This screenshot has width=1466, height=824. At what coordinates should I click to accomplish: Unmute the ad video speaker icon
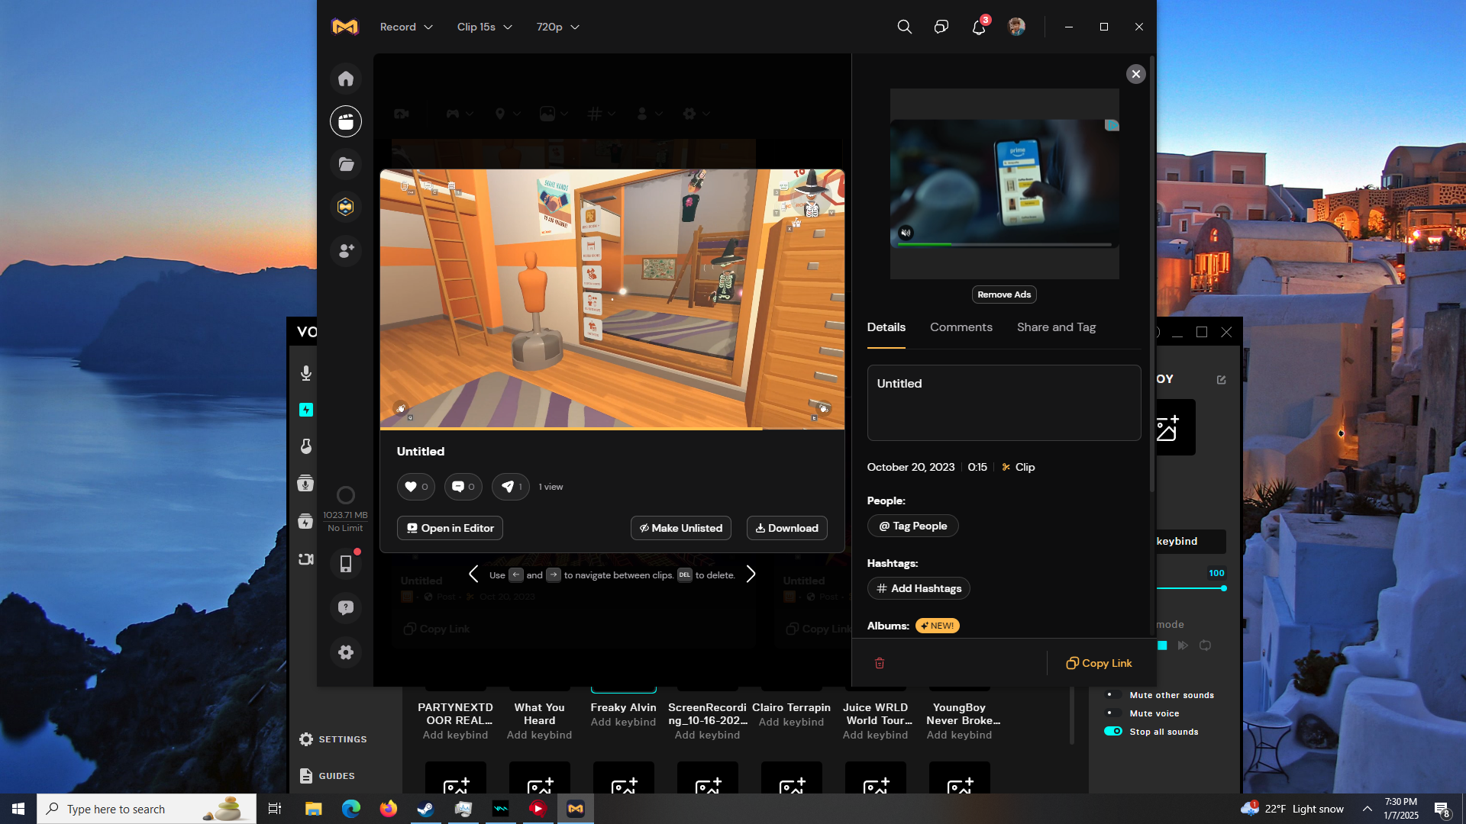[x=906, y=233]
